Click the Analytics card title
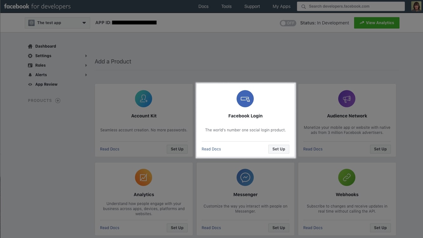 click(144, 195)
